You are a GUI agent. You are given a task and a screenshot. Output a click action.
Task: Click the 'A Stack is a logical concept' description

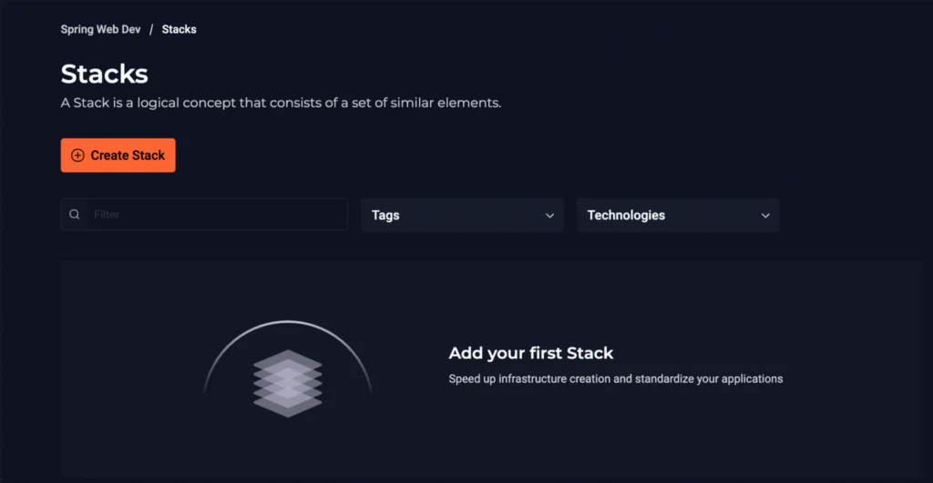coord(281,103)
